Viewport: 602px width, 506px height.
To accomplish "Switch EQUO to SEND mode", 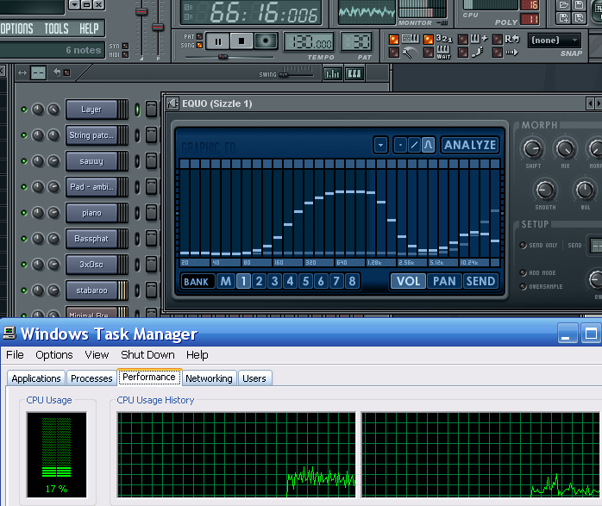I will [x=480, y=281].
